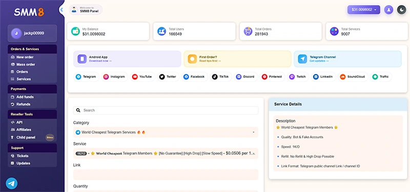Filter by Facebook platform
Screen dimensions: 410x192
(195, 77)
